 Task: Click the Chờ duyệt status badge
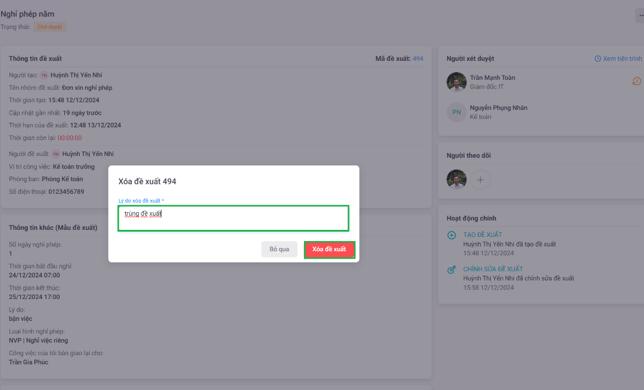(50, 27)
